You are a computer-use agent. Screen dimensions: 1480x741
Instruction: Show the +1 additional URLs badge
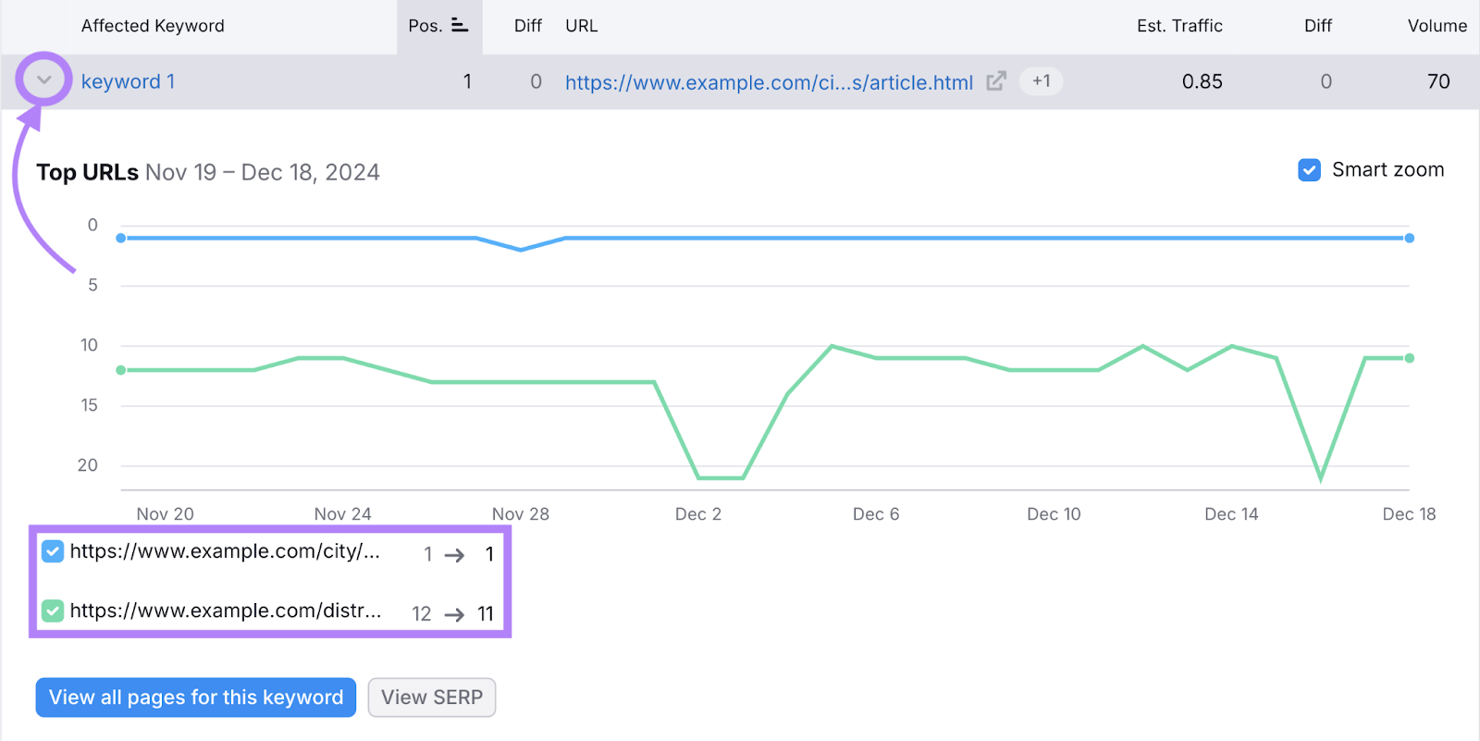(x=1041, y=81)
